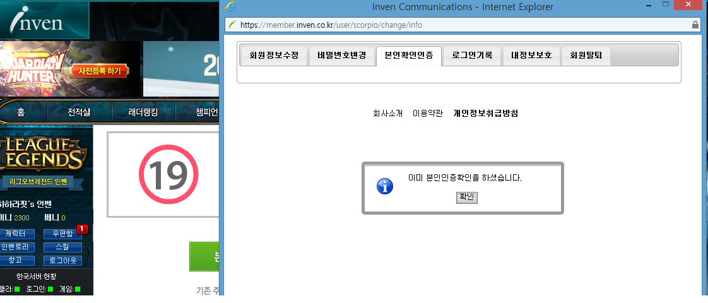Go to the 회원탈퇴 tab
Viewport: 708px width, 303px height.
click(x=586, y=56)
